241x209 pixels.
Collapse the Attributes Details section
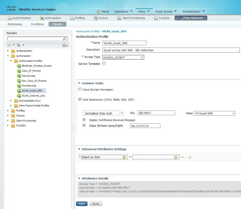(x=79, y=178)
